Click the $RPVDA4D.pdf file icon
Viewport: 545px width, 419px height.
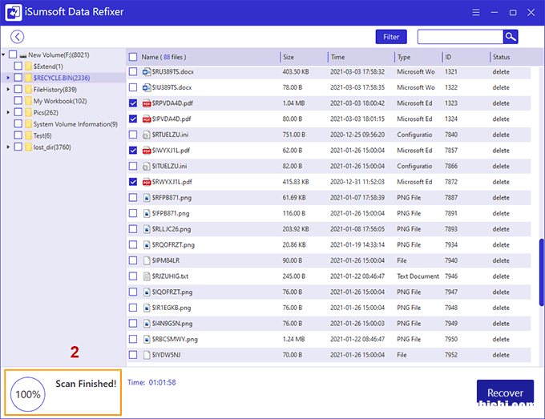[x=147, y=103]
